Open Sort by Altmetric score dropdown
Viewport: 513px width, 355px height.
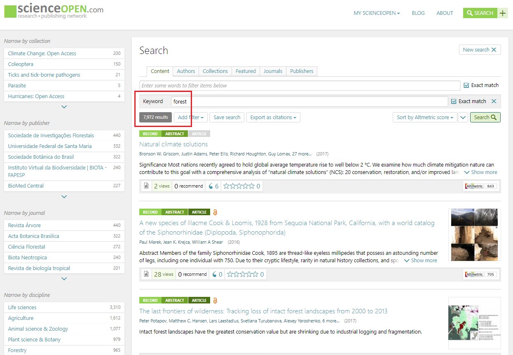[x=425, y=118]
